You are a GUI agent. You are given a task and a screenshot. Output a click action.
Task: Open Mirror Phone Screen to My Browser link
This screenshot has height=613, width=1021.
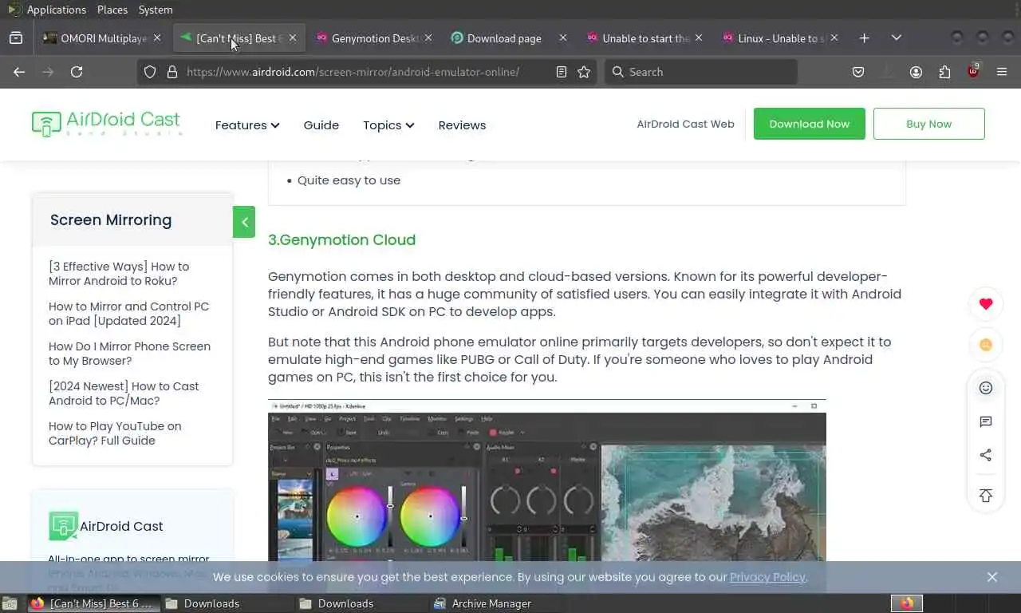tap(129, 354)
